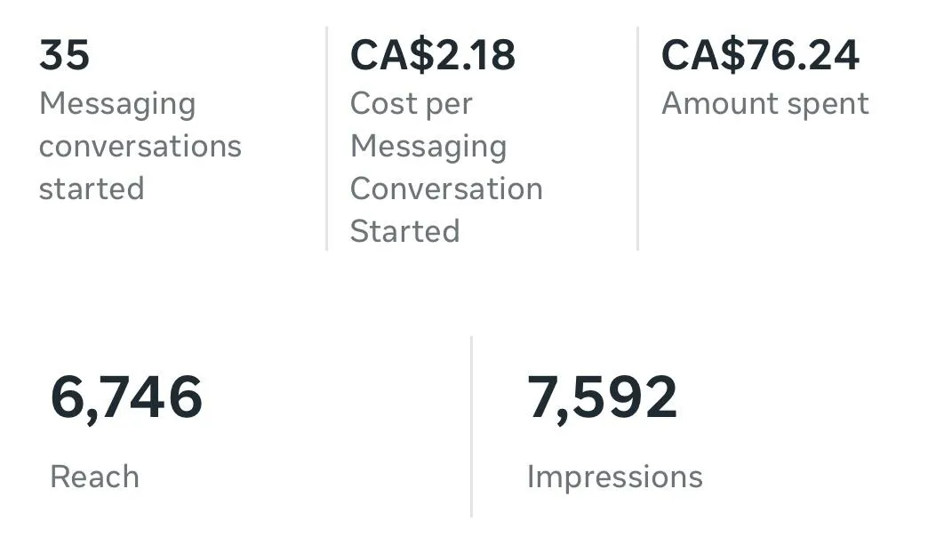Click the 7,592 impressions figure

point(603,397)
